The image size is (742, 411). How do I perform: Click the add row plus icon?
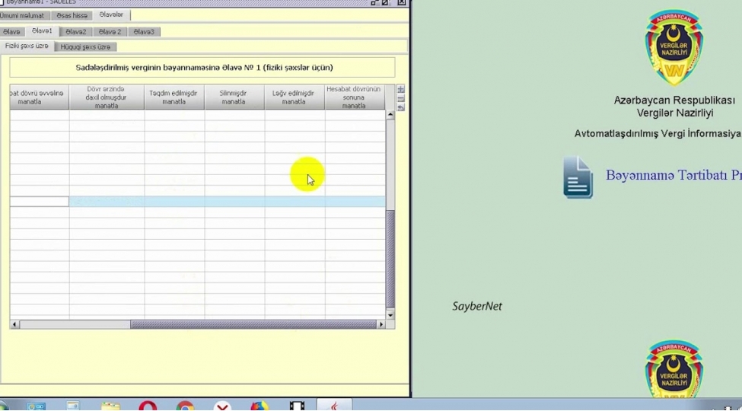[401, 89]
